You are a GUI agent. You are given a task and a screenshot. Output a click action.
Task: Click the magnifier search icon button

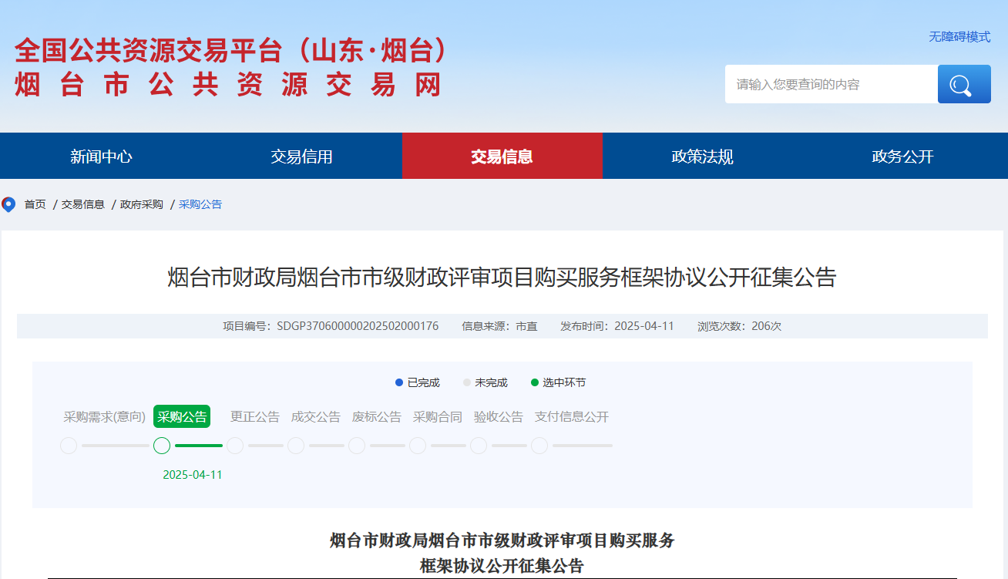pyautogui.click(x=963, y=84)
